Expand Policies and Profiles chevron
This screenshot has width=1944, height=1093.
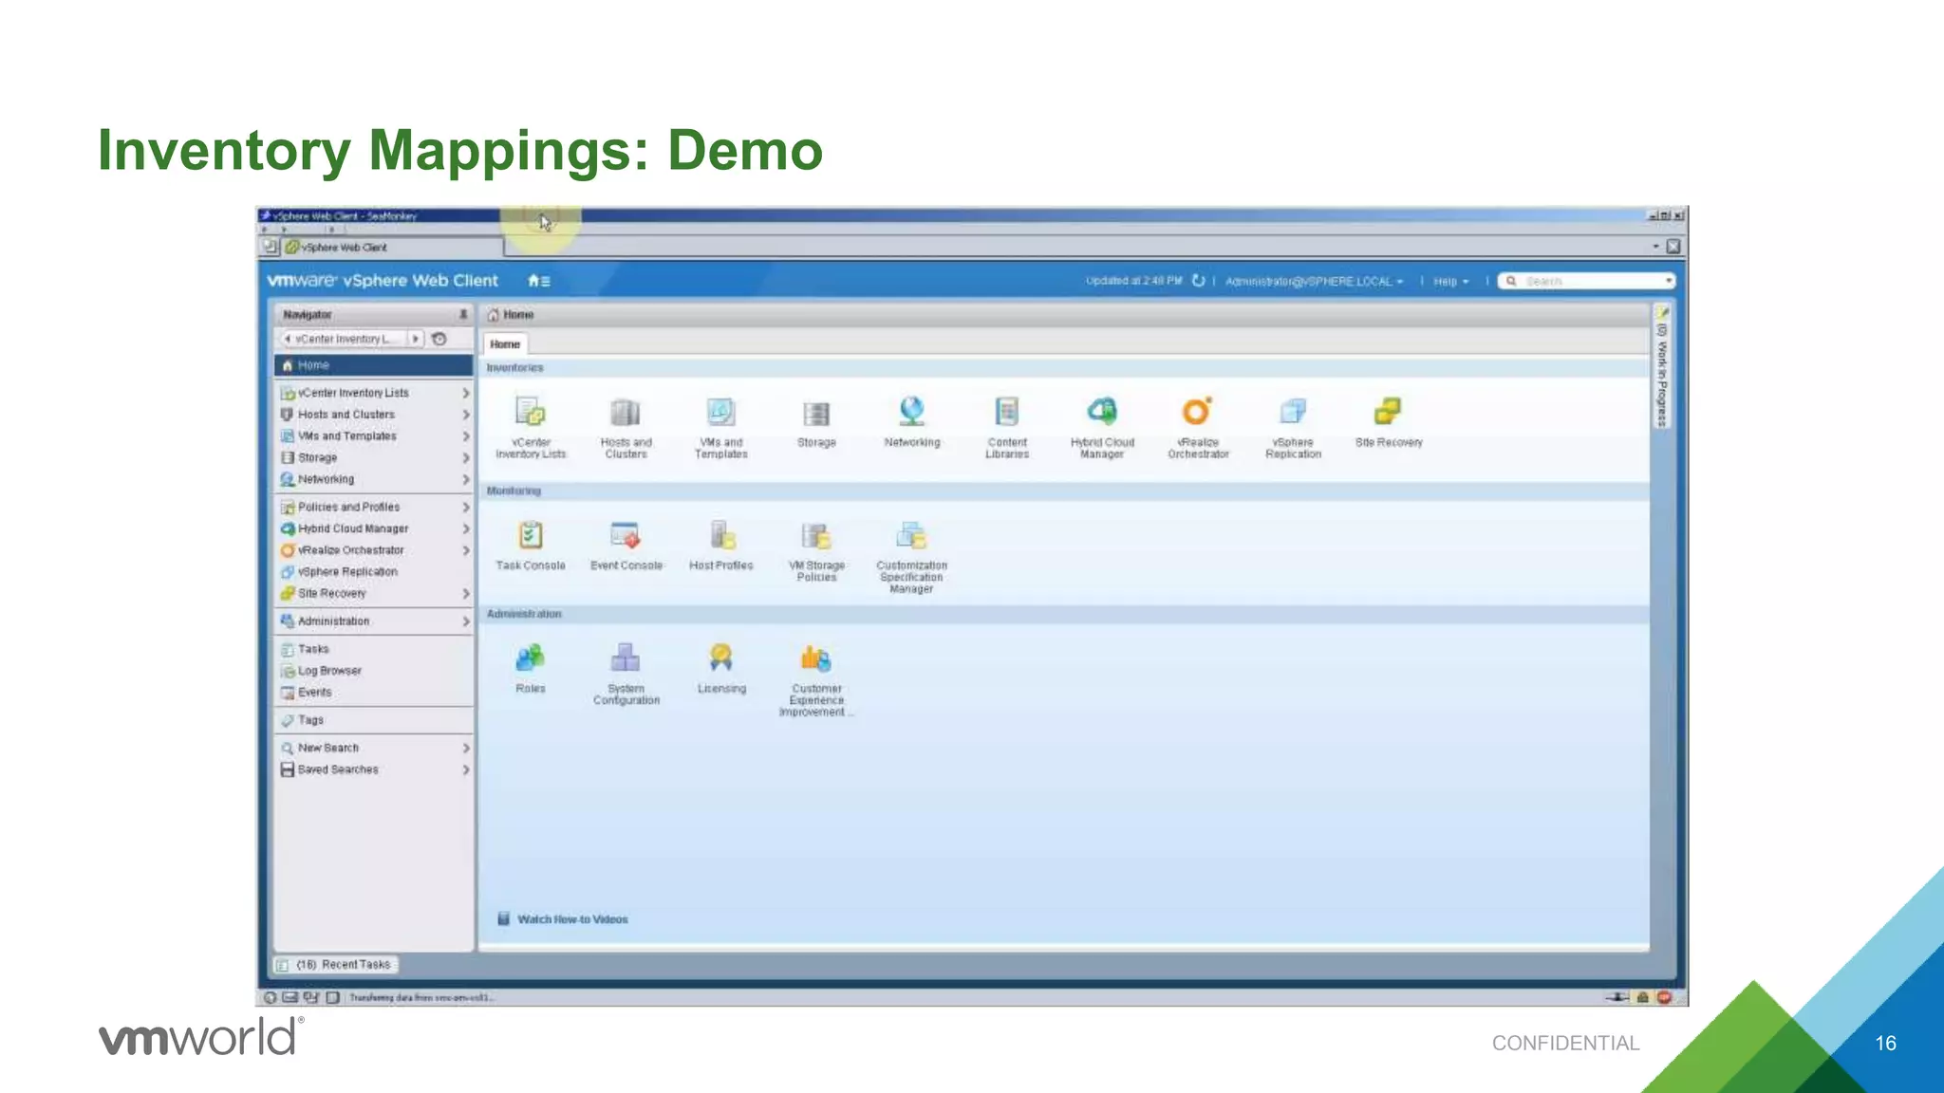click(x=466, y=508)
